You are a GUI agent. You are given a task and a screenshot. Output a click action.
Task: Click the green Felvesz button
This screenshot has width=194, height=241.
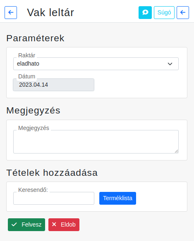tap(26, 224)
